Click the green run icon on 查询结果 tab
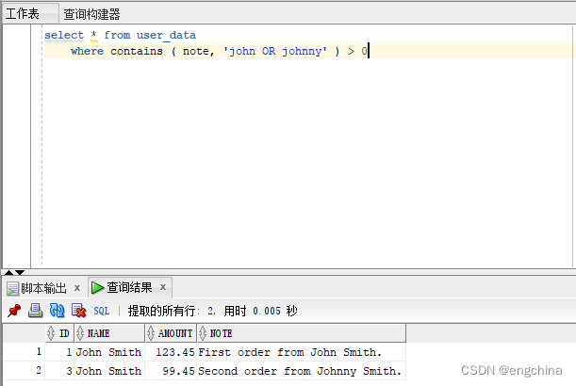576x386 pixels. pos(97,288)
